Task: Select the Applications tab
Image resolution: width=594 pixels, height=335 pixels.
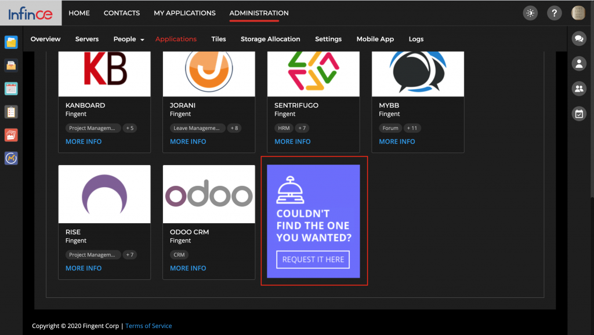Action: (x=176, y=39)
